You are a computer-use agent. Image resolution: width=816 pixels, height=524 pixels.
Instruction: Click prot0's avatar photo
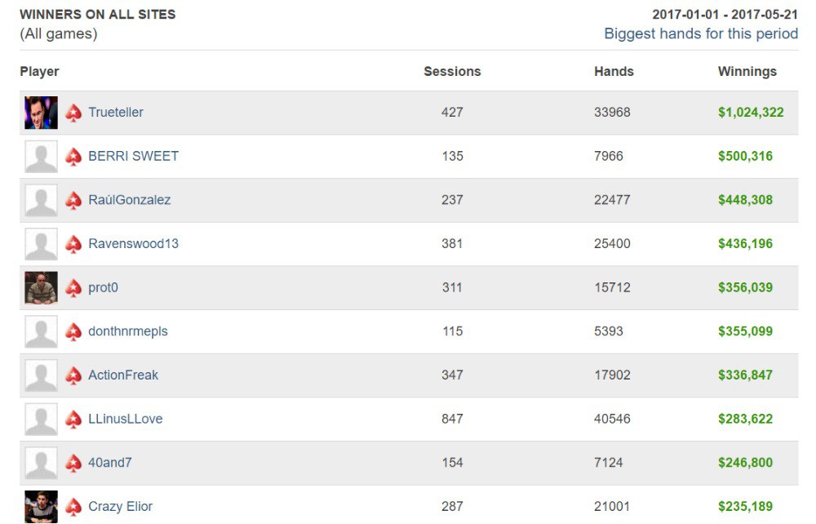coord(41,288)
